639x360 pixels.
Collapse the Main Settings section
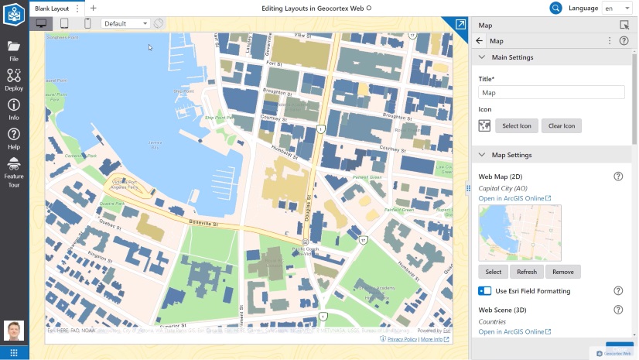tap(481, 57)
